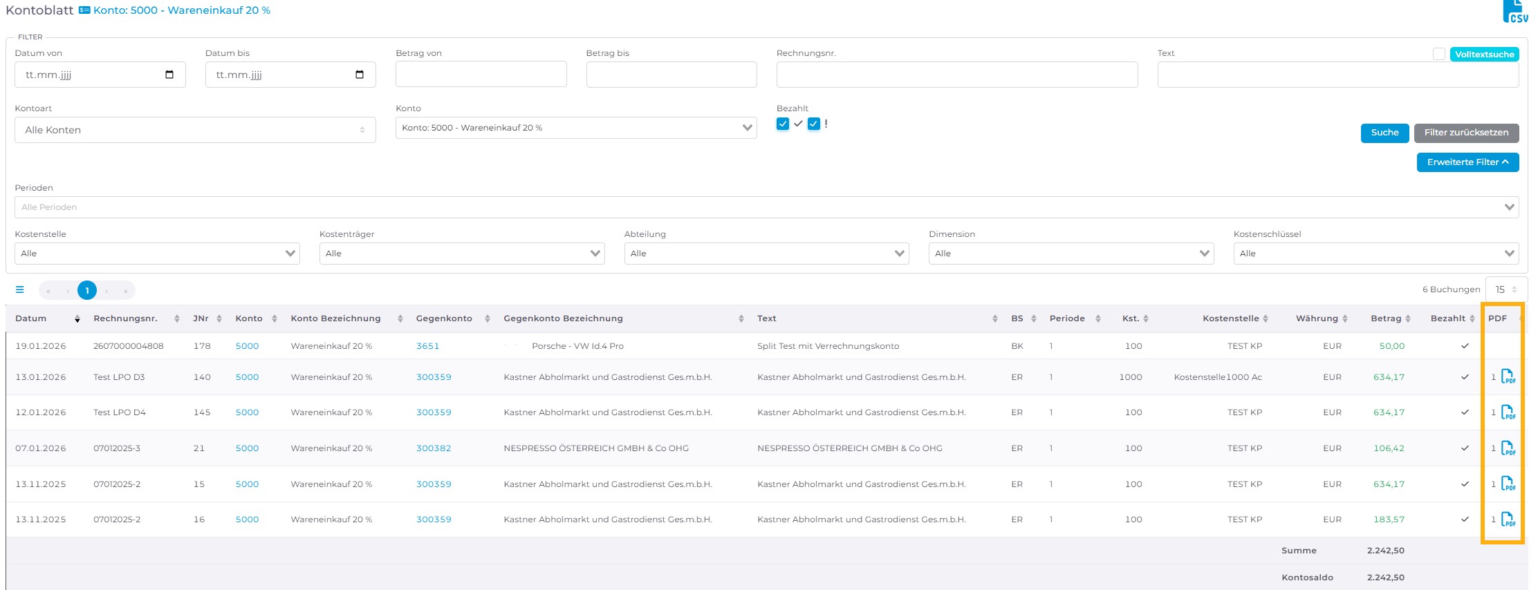Export the account sheet as CSV

[1515, 12]
